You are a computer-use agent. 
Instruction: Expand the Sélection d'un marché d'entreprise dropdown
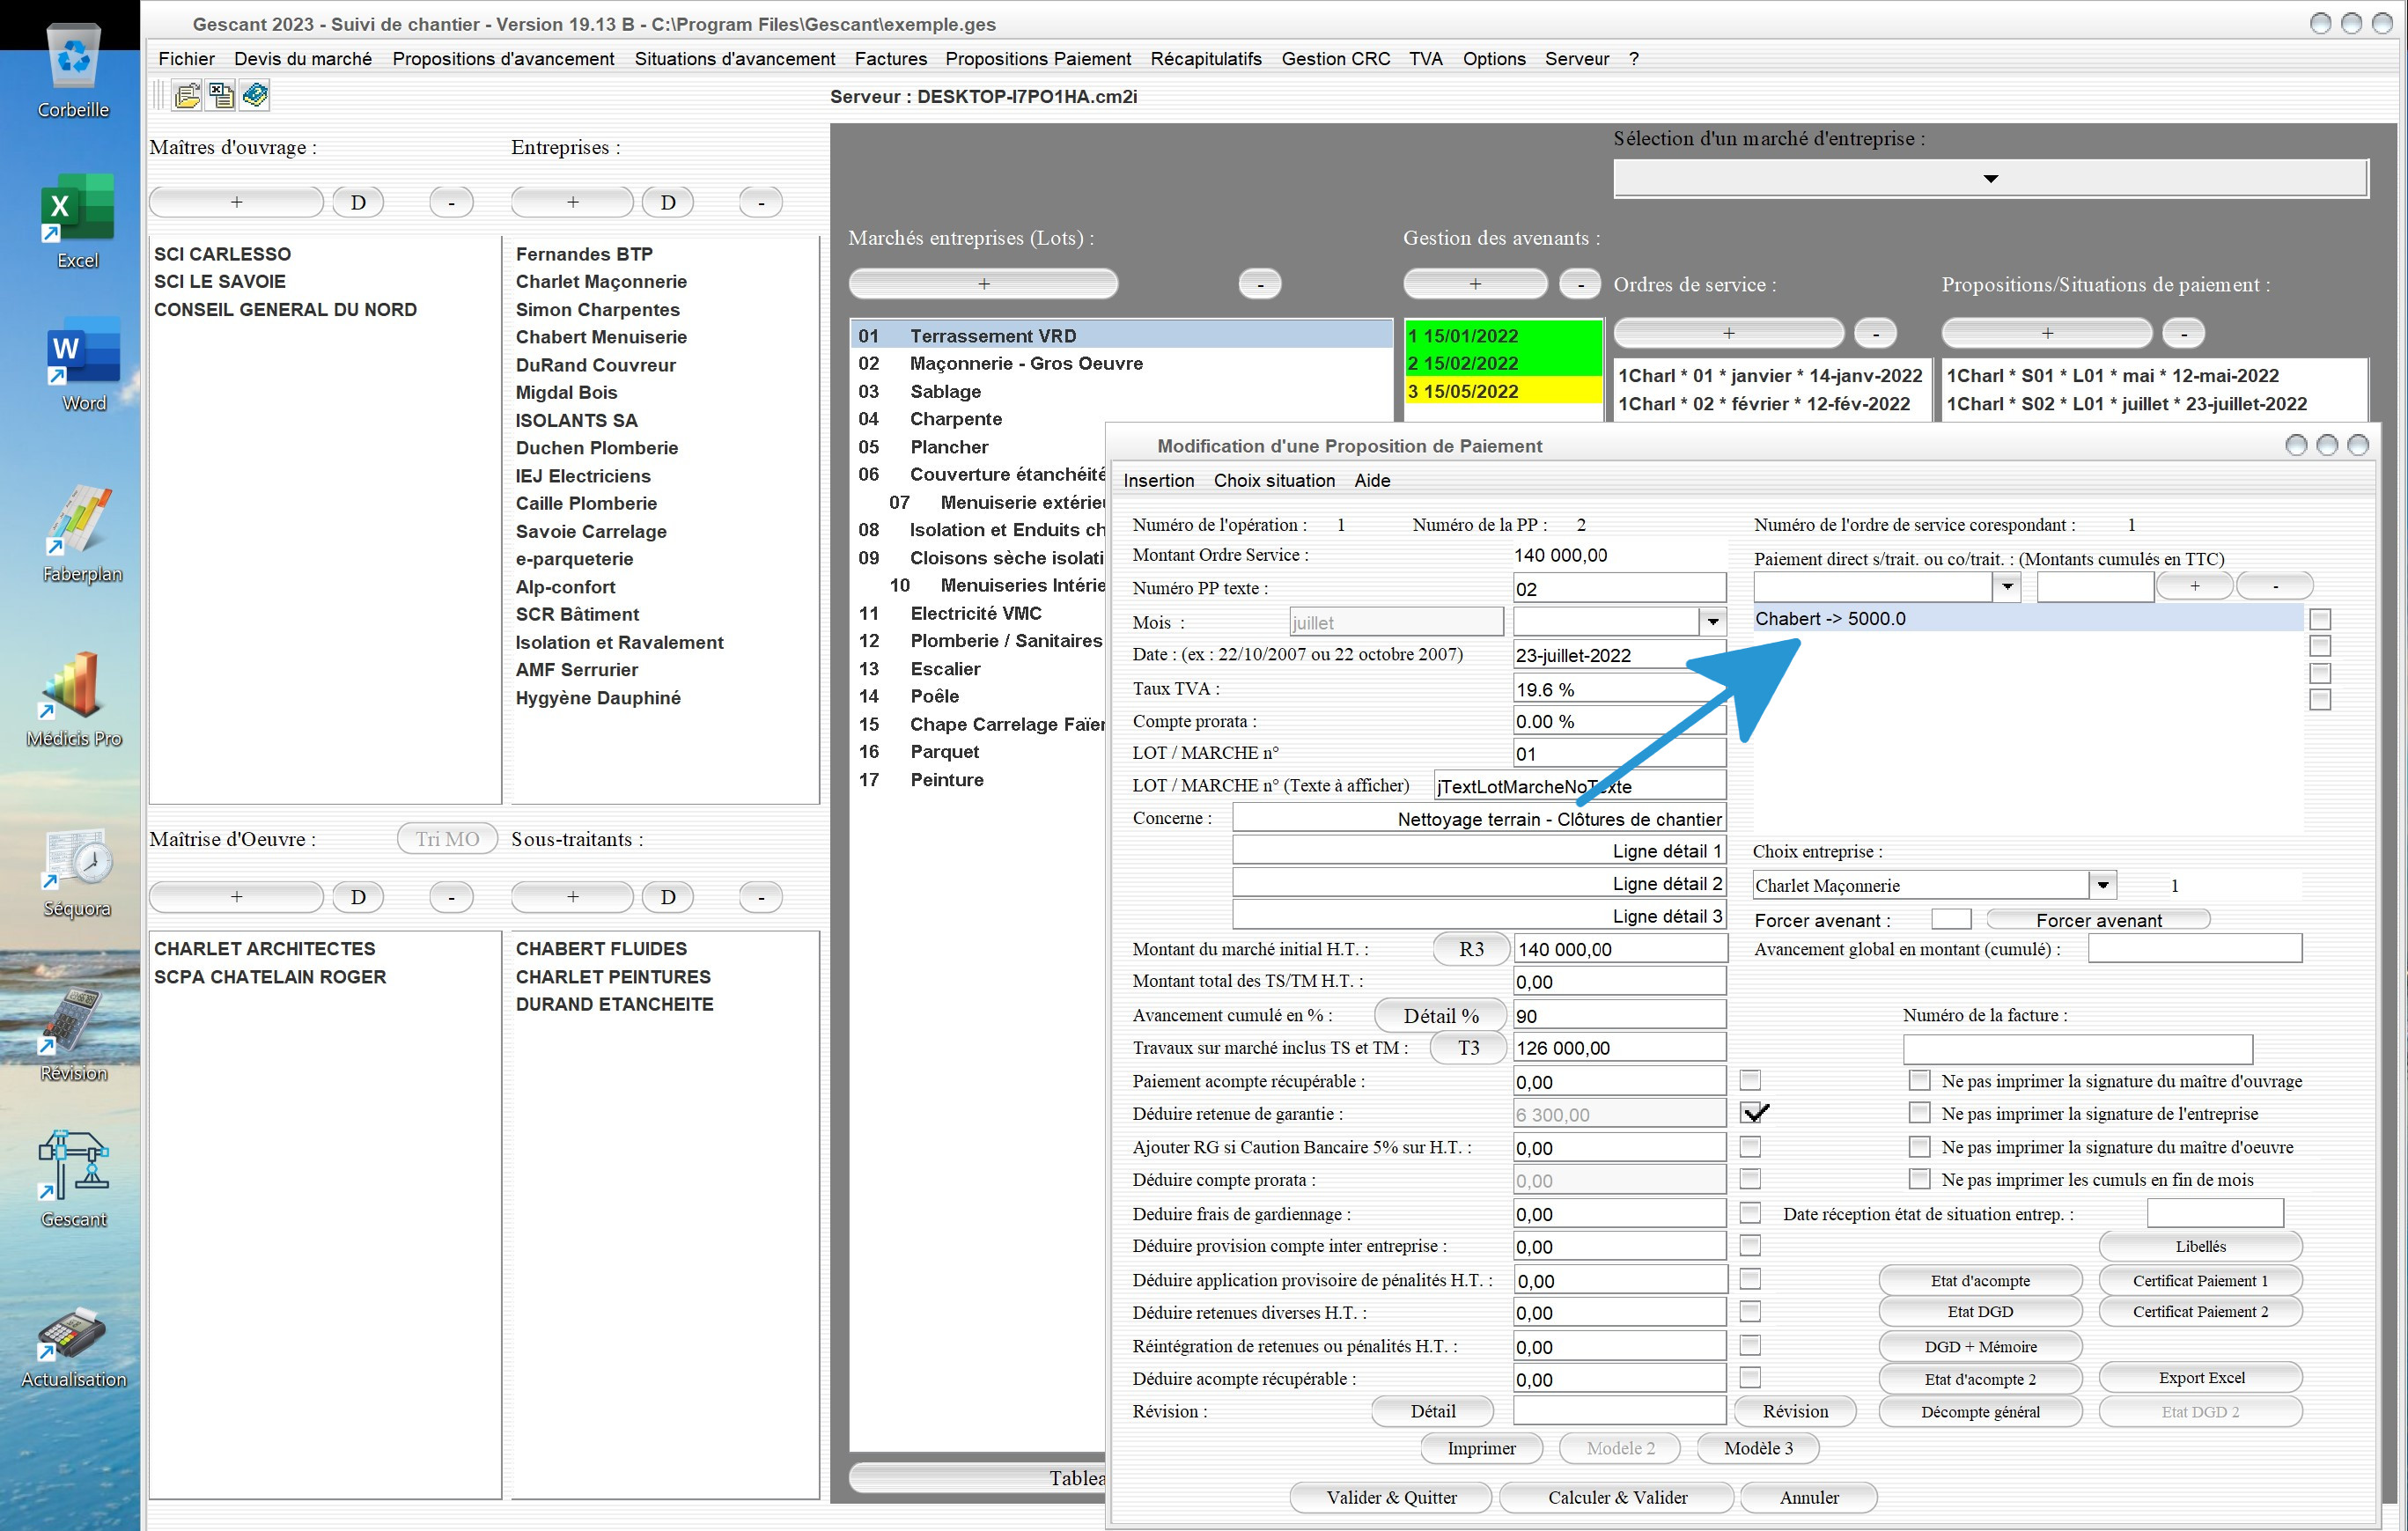1990,178
